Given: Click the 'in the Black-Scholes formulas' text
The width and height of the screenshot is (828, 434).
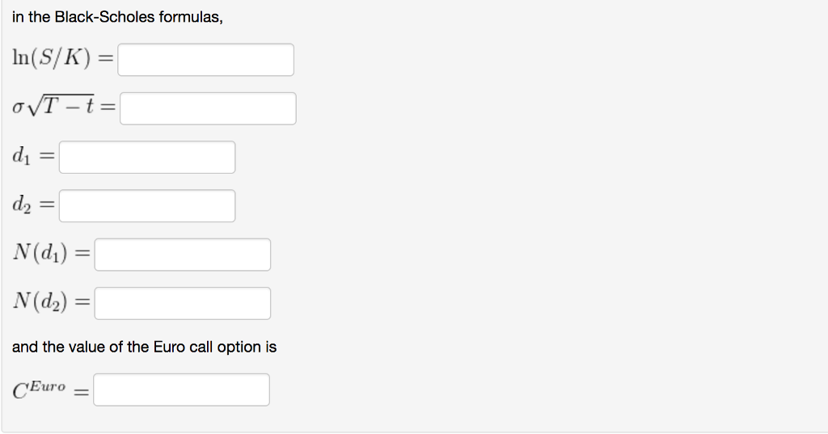Looking at the screenshot, I should pos(117,17).
